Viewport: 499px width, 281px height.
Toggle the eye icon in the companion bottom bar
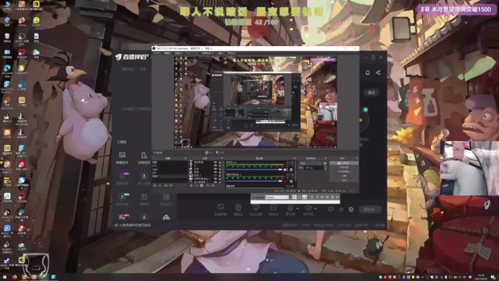pos(341,209)
